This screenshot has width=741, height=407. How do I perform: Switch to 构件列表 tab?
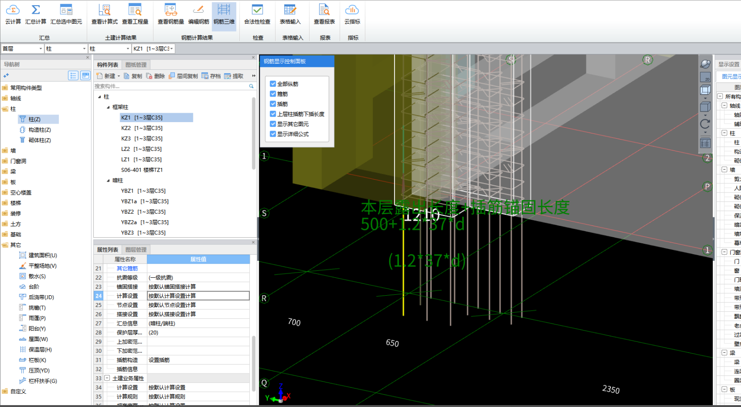pos(107,65)
